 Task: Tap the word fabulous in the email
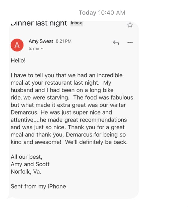click(122, 98)
